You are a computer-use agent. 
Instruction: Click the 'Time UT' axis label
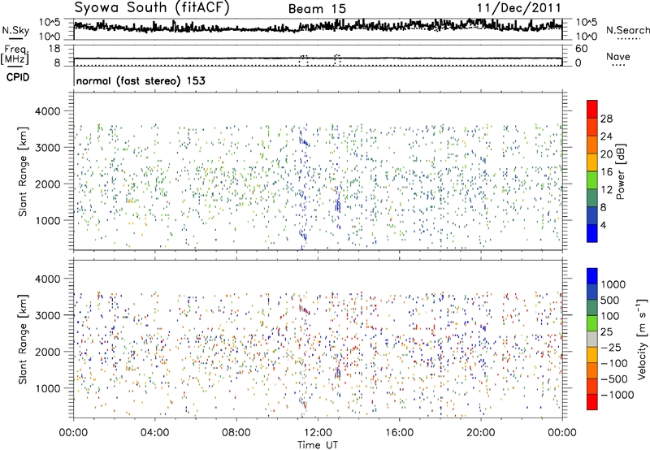point(318,444)
